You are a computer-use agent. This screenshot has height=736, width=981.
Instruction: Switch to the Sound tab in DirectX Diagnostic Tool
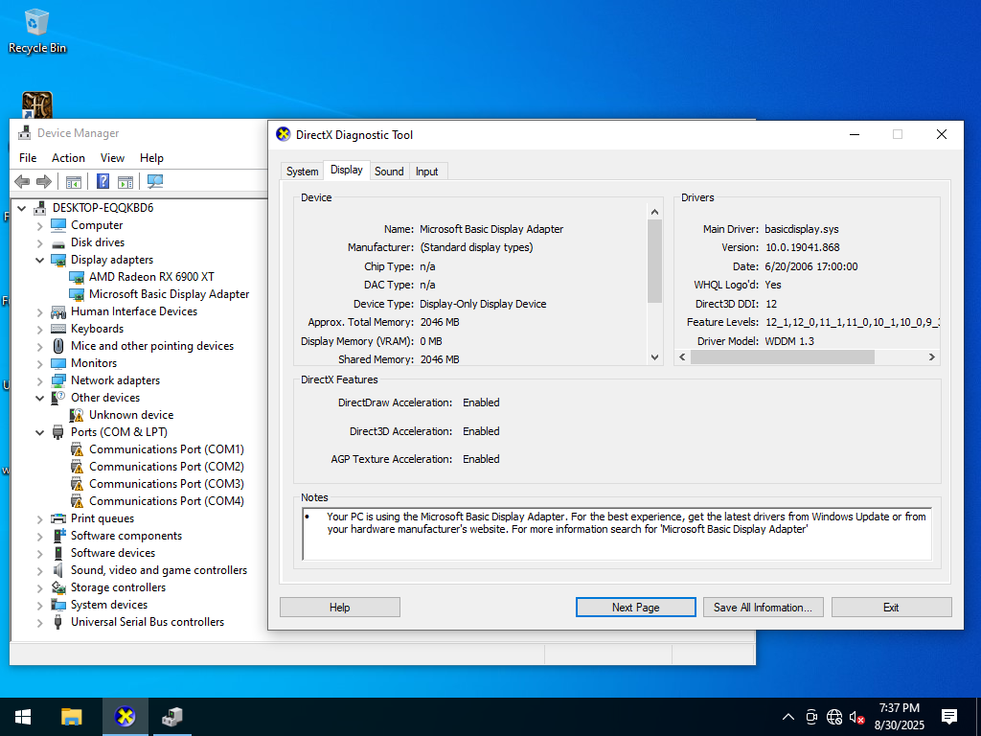pyautogui.click(x=389, y=172)
